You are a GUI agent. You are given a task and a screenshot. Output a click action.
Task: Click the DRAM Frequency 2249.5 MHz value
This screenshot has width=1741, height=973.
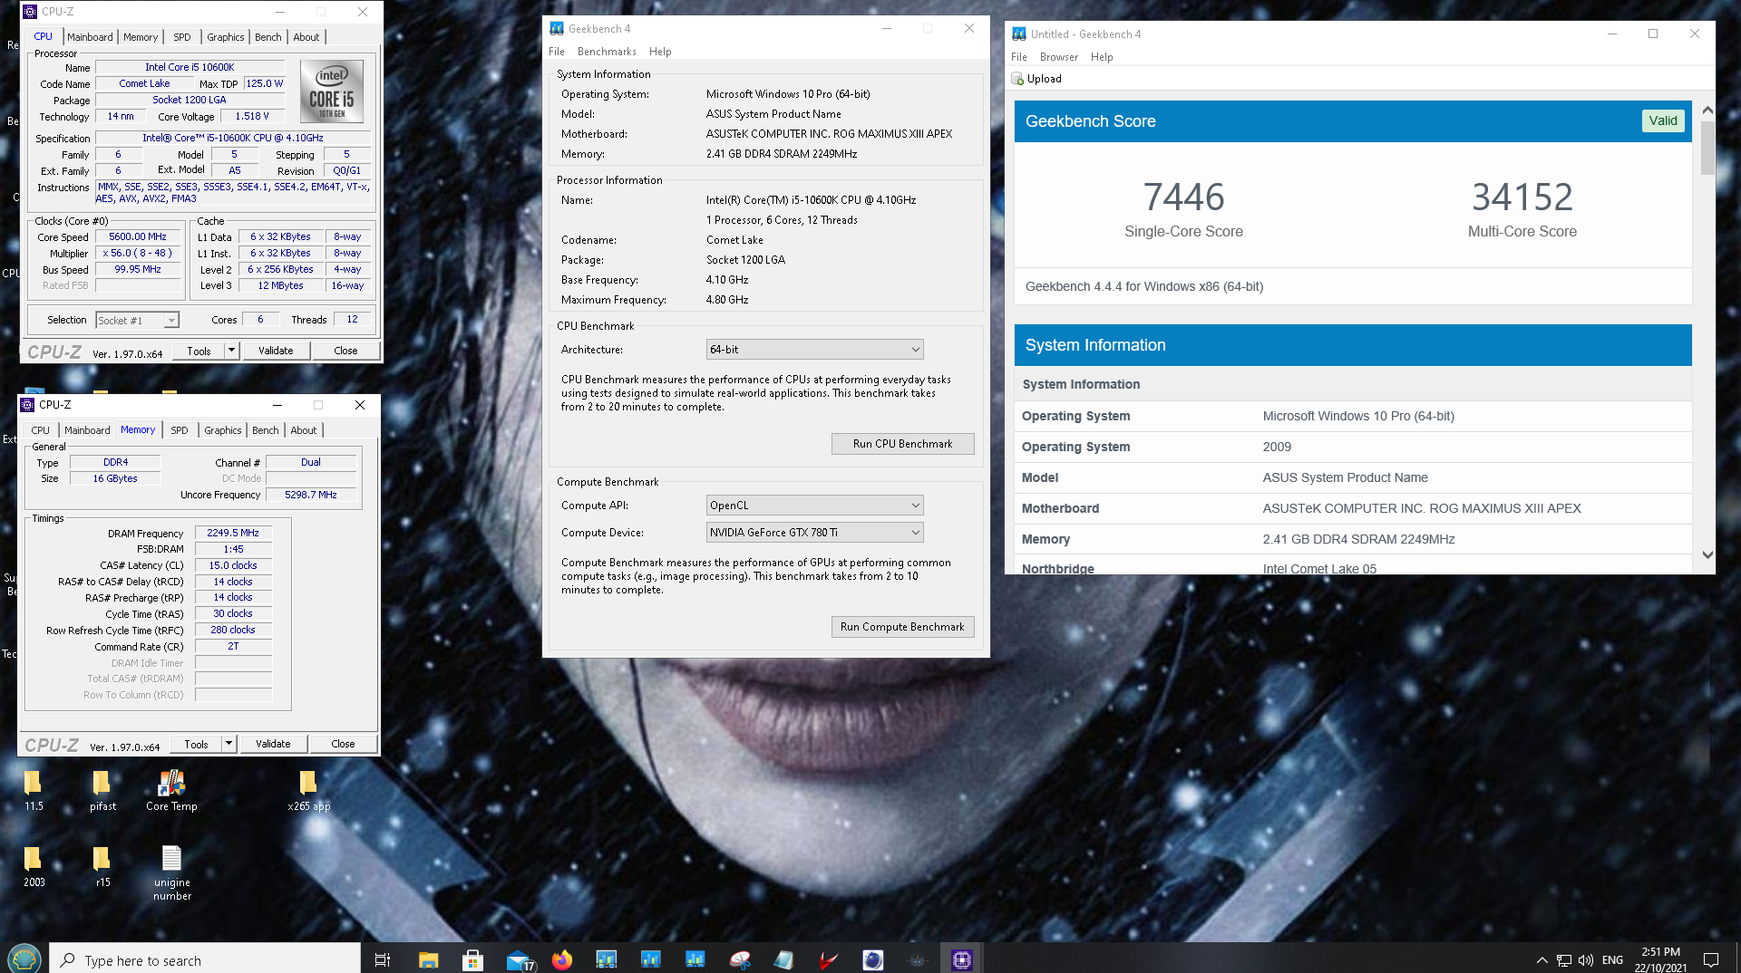(233, 533)
